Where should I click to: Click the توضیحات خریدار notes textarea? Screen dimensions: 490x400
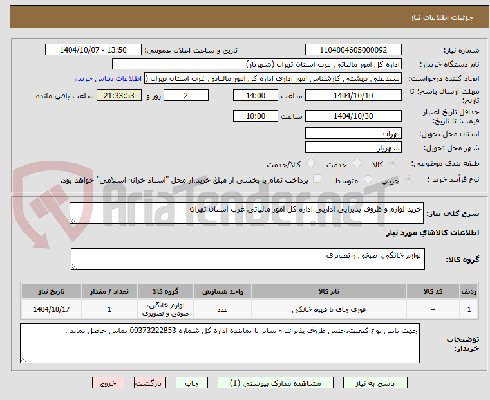[220, 343]
